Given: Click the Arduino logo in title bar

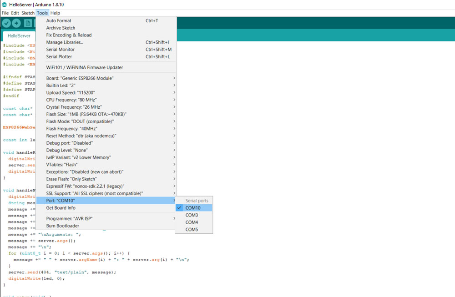Looking at the screenshot, I should coord(4,5).
